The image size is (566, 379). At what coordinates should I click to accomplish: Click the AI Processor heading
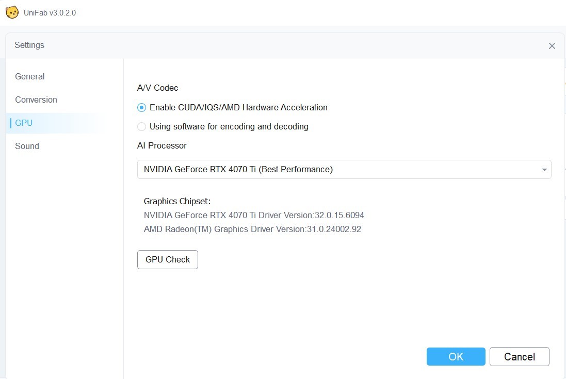click(x=161, y=146)
